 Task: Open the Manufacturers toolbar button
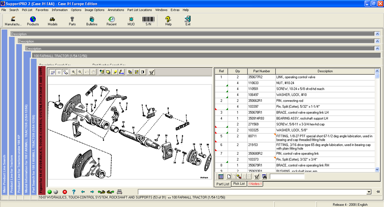(x=13, y=21)
